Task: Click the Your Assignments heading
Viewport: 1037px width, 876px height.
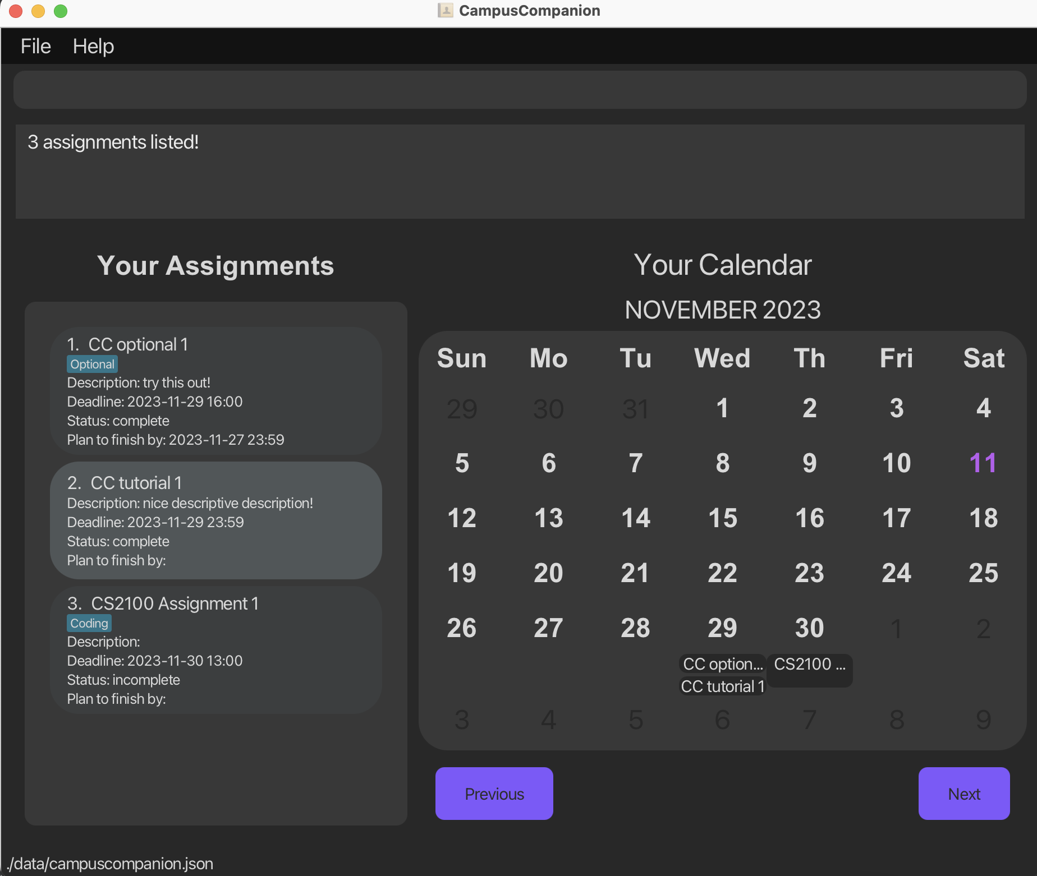Action: (x=215, y=265)
